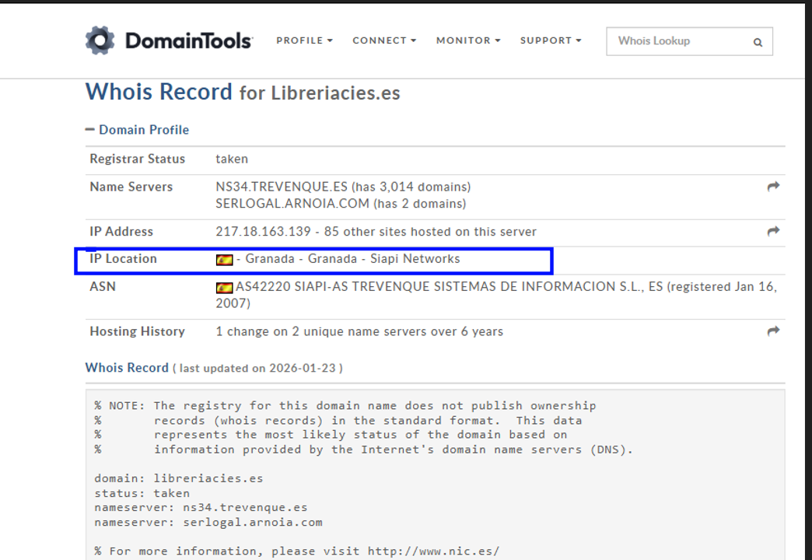Open the SUPPORT dropdown menu

[x=551, y=40]
